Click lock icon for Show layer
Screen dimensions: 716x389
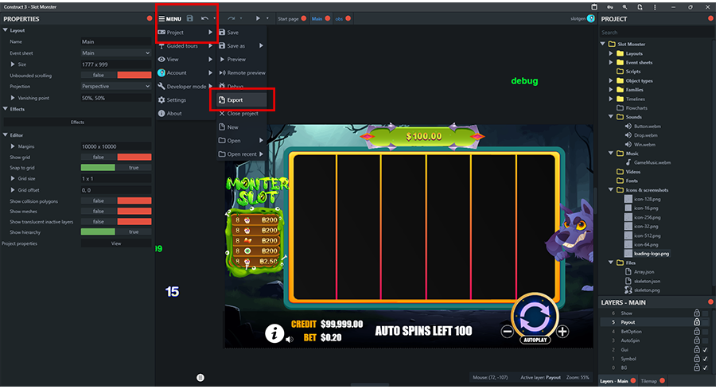click(697, 313)
